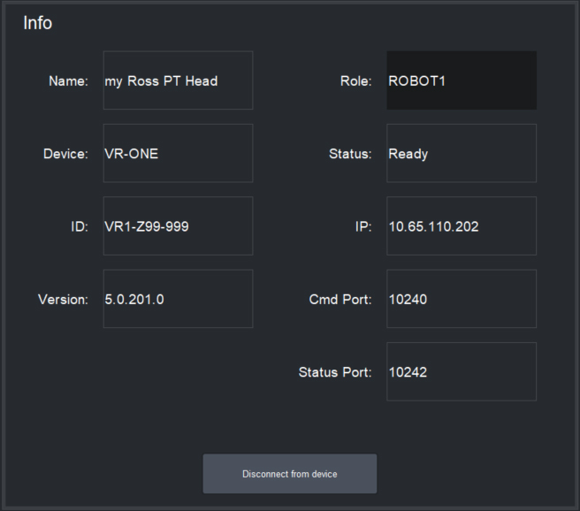
Task: Click the "Device:" label text
Action: pyautogui.click(x=65, y=154)
